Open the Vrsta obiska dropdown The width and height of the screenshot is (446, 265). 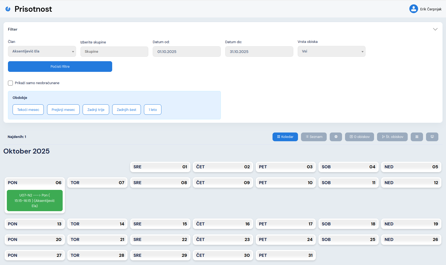coord(331,51)
